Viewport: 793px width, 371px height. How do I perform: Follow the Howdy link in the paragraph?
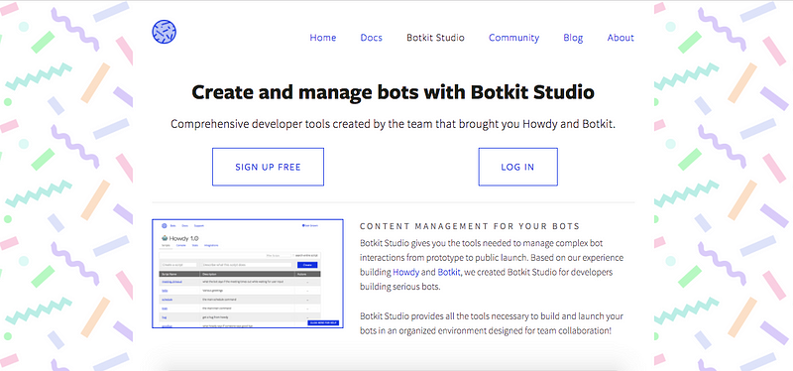pos(406,272)
